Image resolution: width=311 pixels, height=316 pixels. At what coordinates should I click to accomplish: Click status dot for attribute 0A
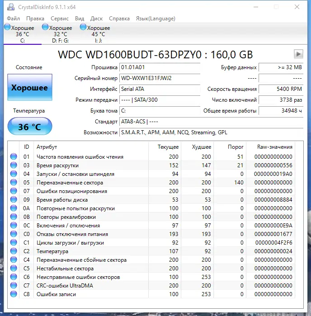tap(14, 208)
